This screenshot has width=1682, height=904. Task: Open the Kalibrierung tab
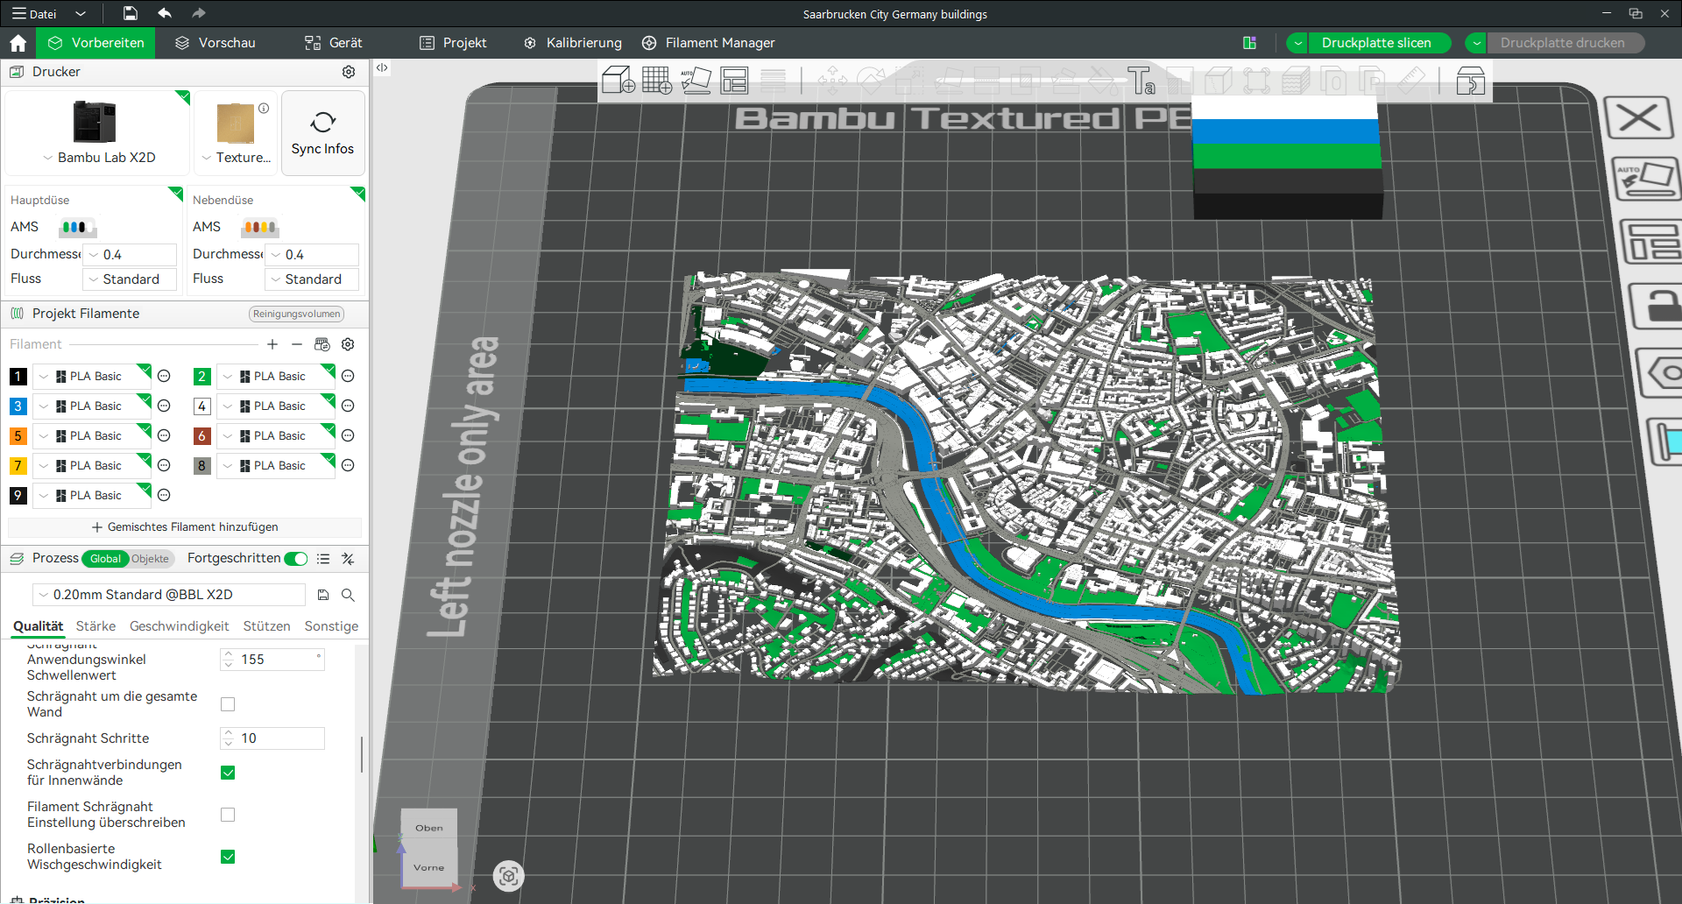click(573, 43)
